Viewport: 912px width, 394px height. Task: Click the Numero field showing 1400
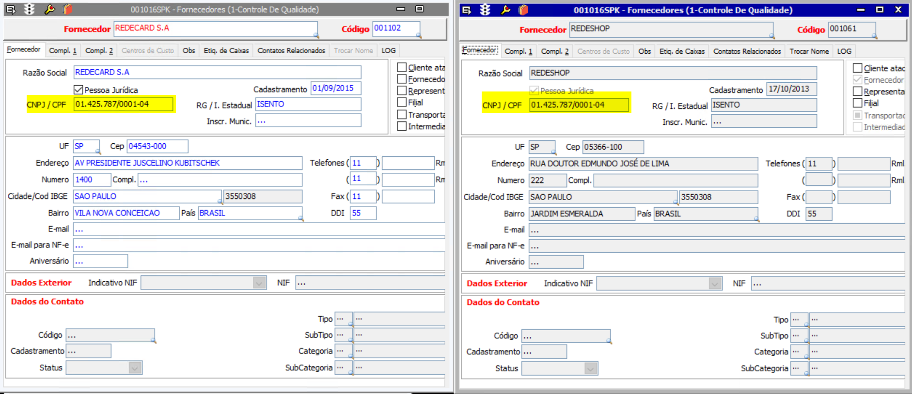point(92,180)
